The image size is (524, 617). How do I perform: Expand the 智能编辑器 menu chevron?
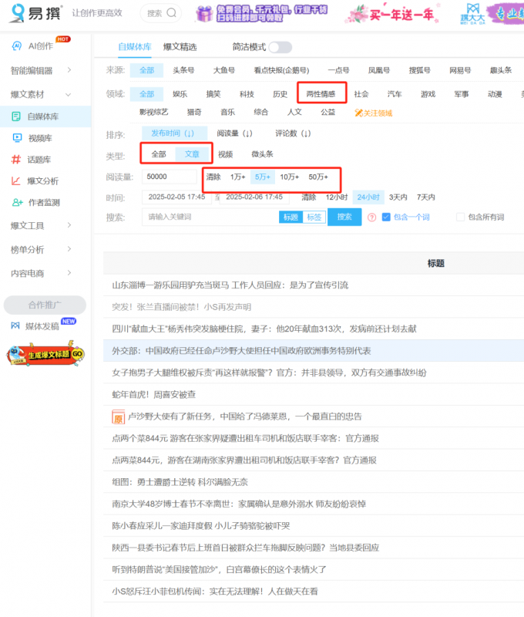pos(69,70)
